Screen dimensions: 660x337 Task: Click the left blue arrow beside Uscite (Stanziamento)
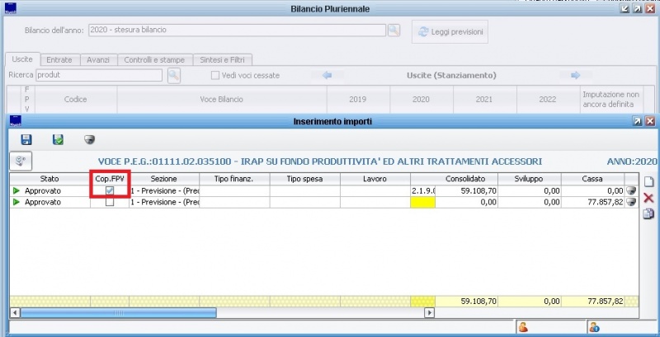(328, 76)
